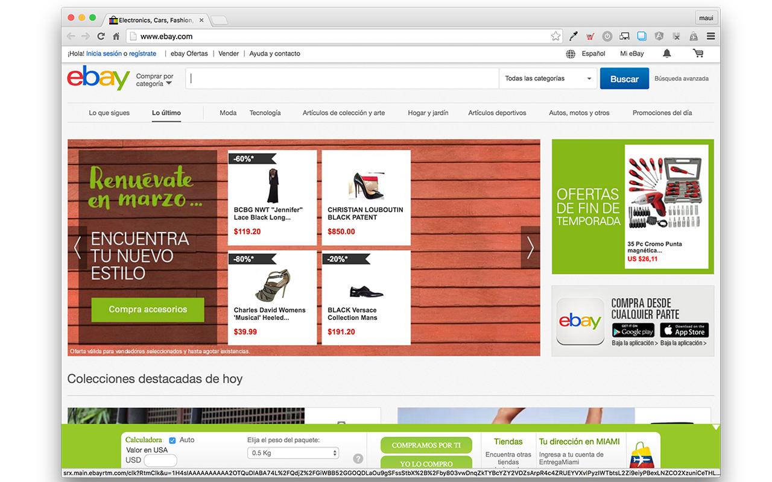Open the package weight 0.5 Kg dropdown

(x=293, y=453)
